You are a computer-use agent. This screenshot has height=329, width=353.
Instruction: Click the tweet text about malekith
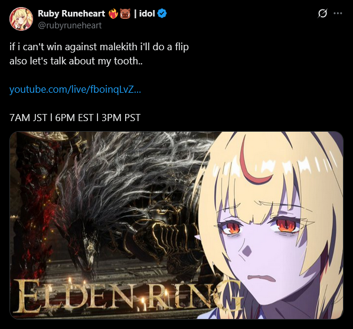99,47
